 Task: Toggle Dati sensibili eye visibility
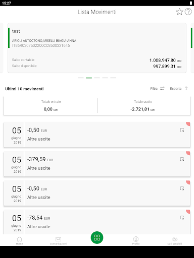click(x=175, y=240)
